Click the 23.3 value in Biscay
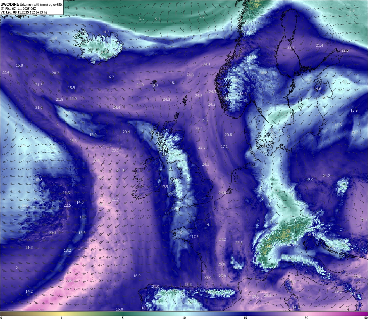Screen dimensions: 368x320 point(188,285)
